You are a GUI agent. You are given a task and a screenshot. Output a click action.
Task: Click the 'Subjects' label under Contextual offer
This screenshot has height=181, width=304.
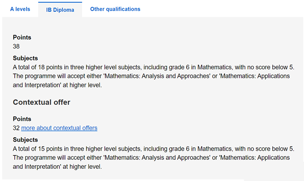pos(25,140)
